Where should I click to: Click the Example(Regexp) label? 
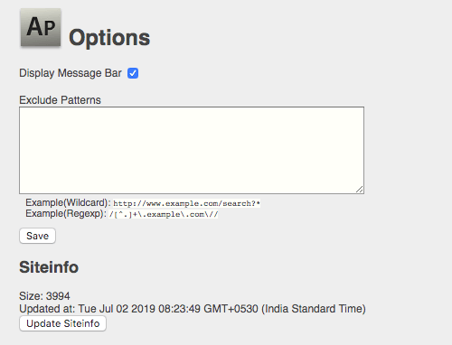point(66,214)
